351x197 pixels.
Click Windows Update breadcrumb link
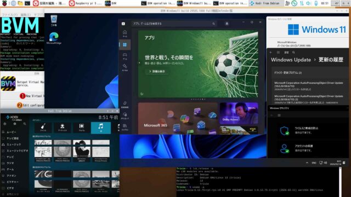[x=291, y=60]
